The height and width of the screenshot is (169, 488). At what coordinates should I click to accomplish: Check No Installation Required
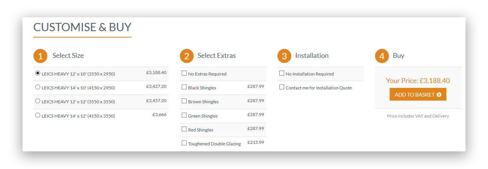282,73
